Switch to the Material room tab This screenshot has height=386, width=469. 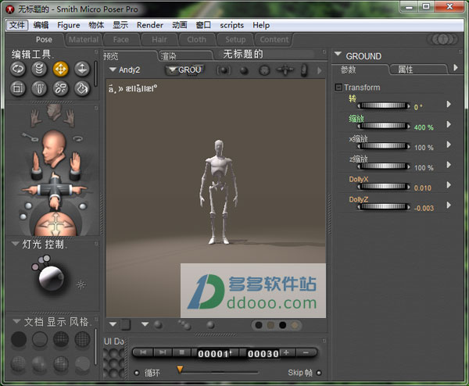click(84, 40)
